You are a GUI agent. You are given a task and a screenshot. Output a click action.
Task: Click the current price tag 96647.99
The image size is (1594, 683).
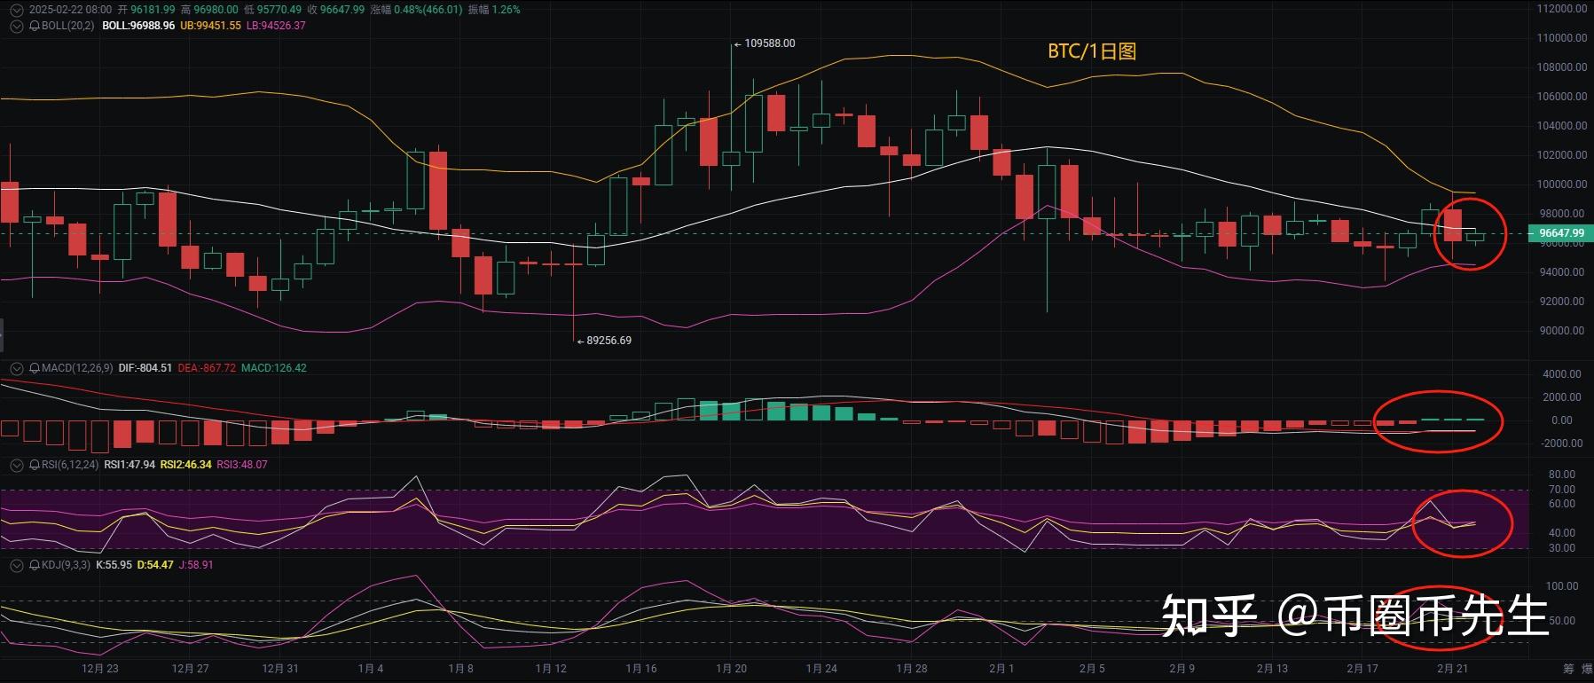pyautogui.click(x=1559, y=234)
